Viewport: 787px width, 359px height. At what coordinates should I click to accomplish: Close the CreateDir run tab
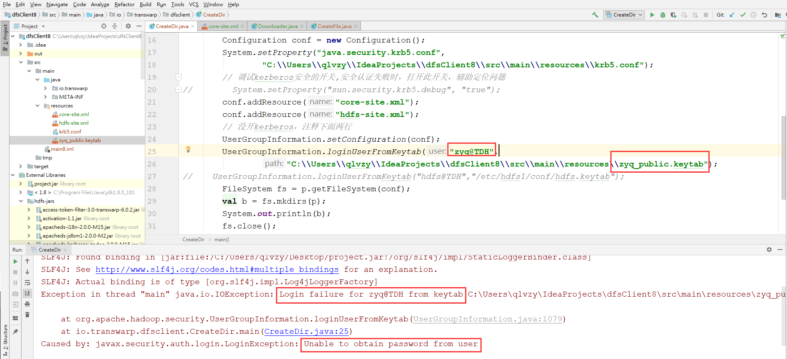65,250
